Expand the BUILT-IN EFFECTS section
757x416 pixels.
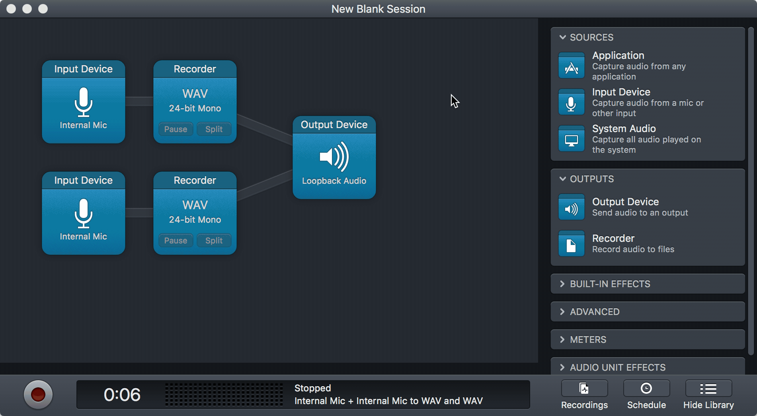point(562,284)
